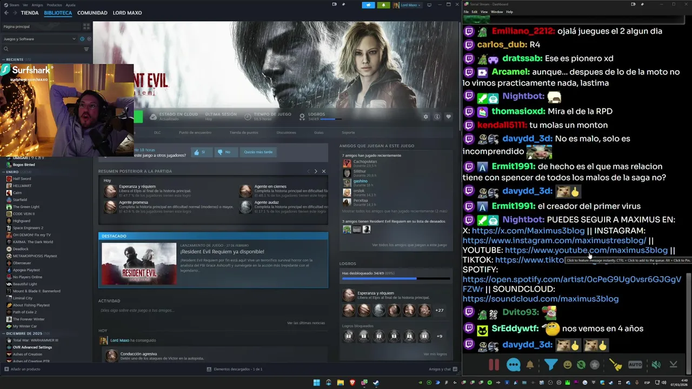Open game settings gear icon
692x389 pixels.
(x=426, y=117)
